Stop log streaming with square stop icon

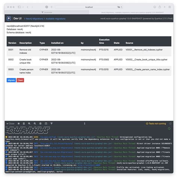click(19, 124)
